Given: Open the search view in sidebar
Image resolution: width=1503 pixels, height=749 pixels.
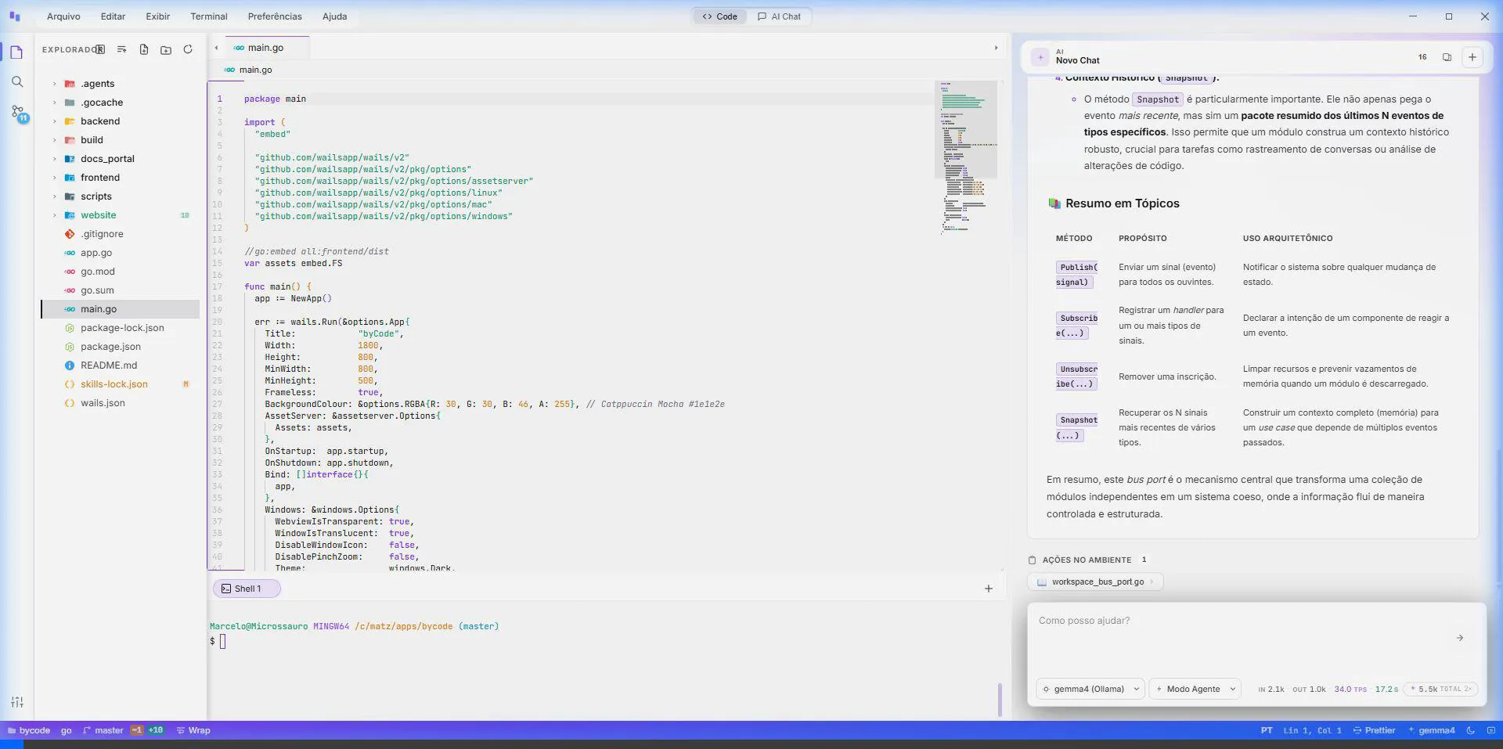Looking at the screenshot, I should 17,82.
